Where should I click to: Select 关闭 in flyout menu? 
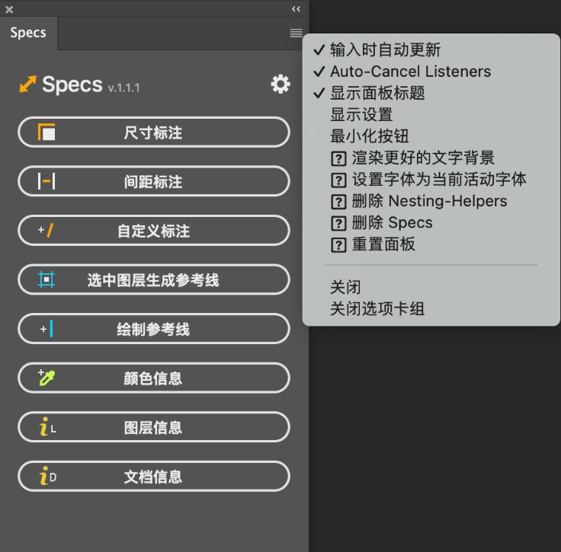point(431,287)
